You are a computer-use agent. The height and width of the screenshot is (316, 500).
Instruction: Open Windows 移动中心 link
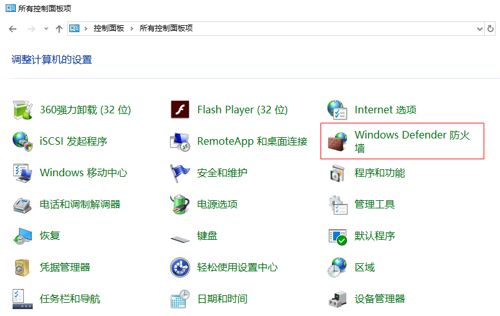coord(84,173)
